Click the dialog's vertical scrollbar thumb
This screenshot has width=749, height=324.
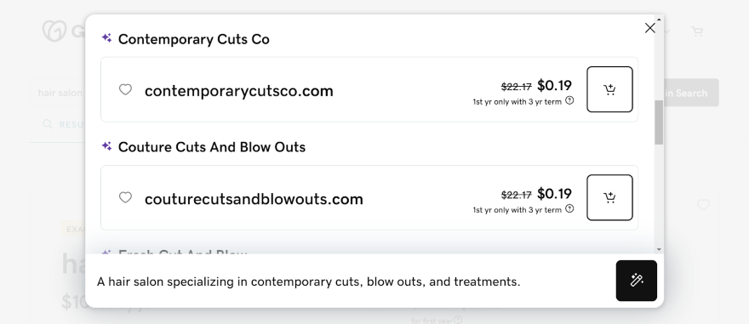(x=659, y=122)
